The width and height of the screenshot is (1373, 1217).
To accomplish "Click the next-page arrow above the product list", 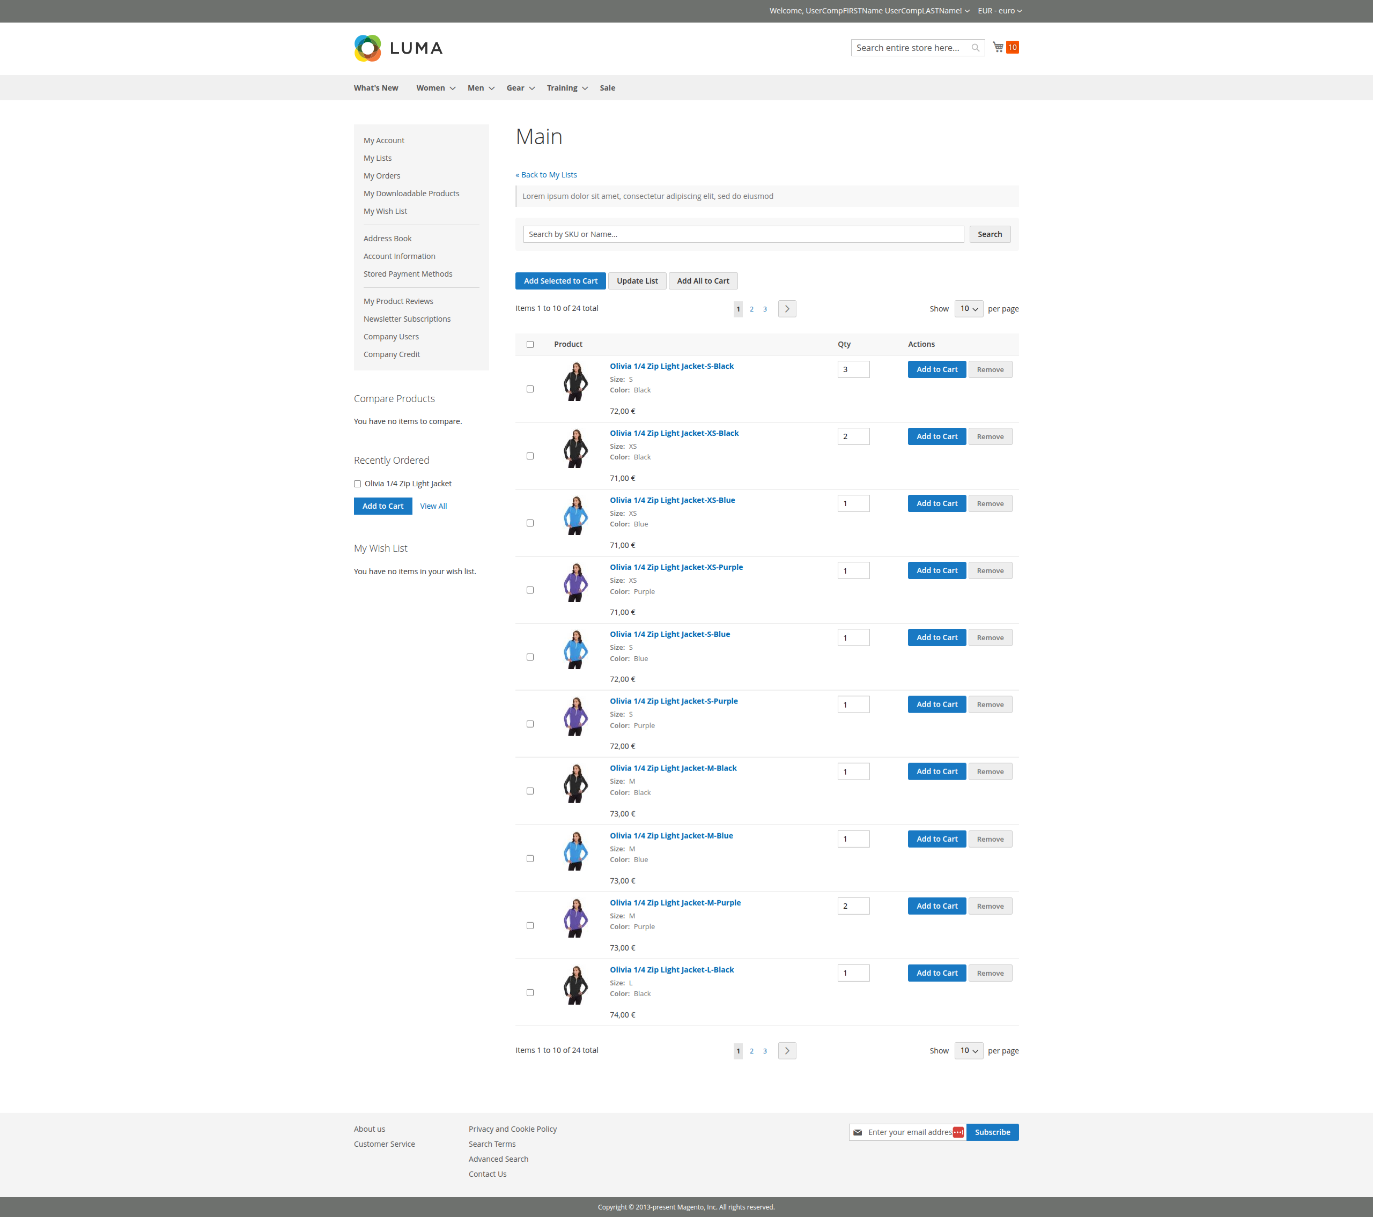I will click(x=787, y=308).
